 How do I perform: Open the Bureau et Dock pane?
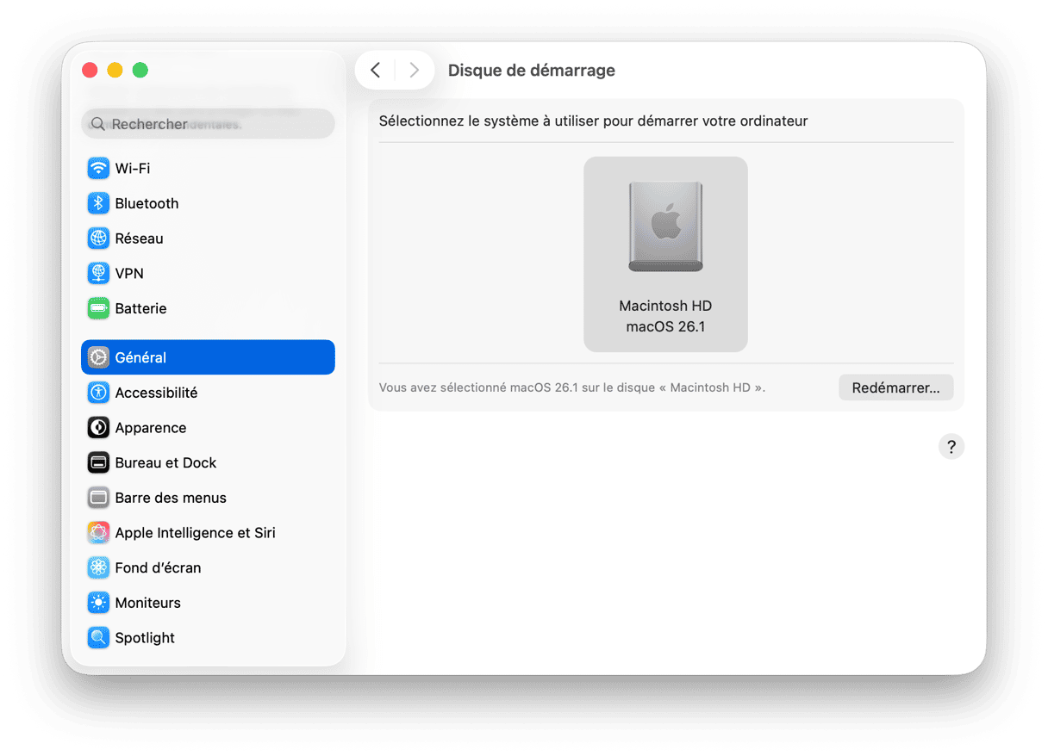[165, 463]
